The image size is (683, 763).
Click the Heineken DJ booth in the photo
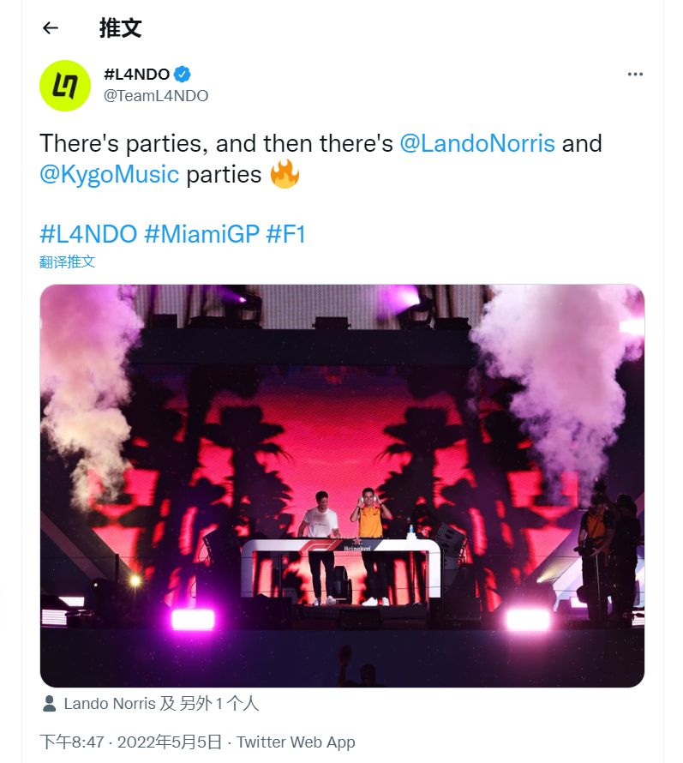pyautogui.click(x=341, y=568)
